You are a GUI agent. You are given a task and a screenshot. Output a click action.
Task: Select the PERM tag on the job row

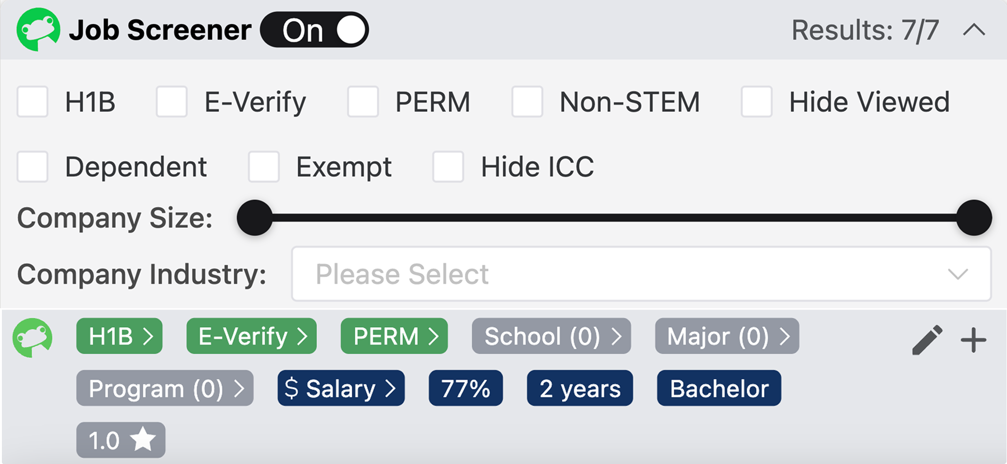pos(394,336)
